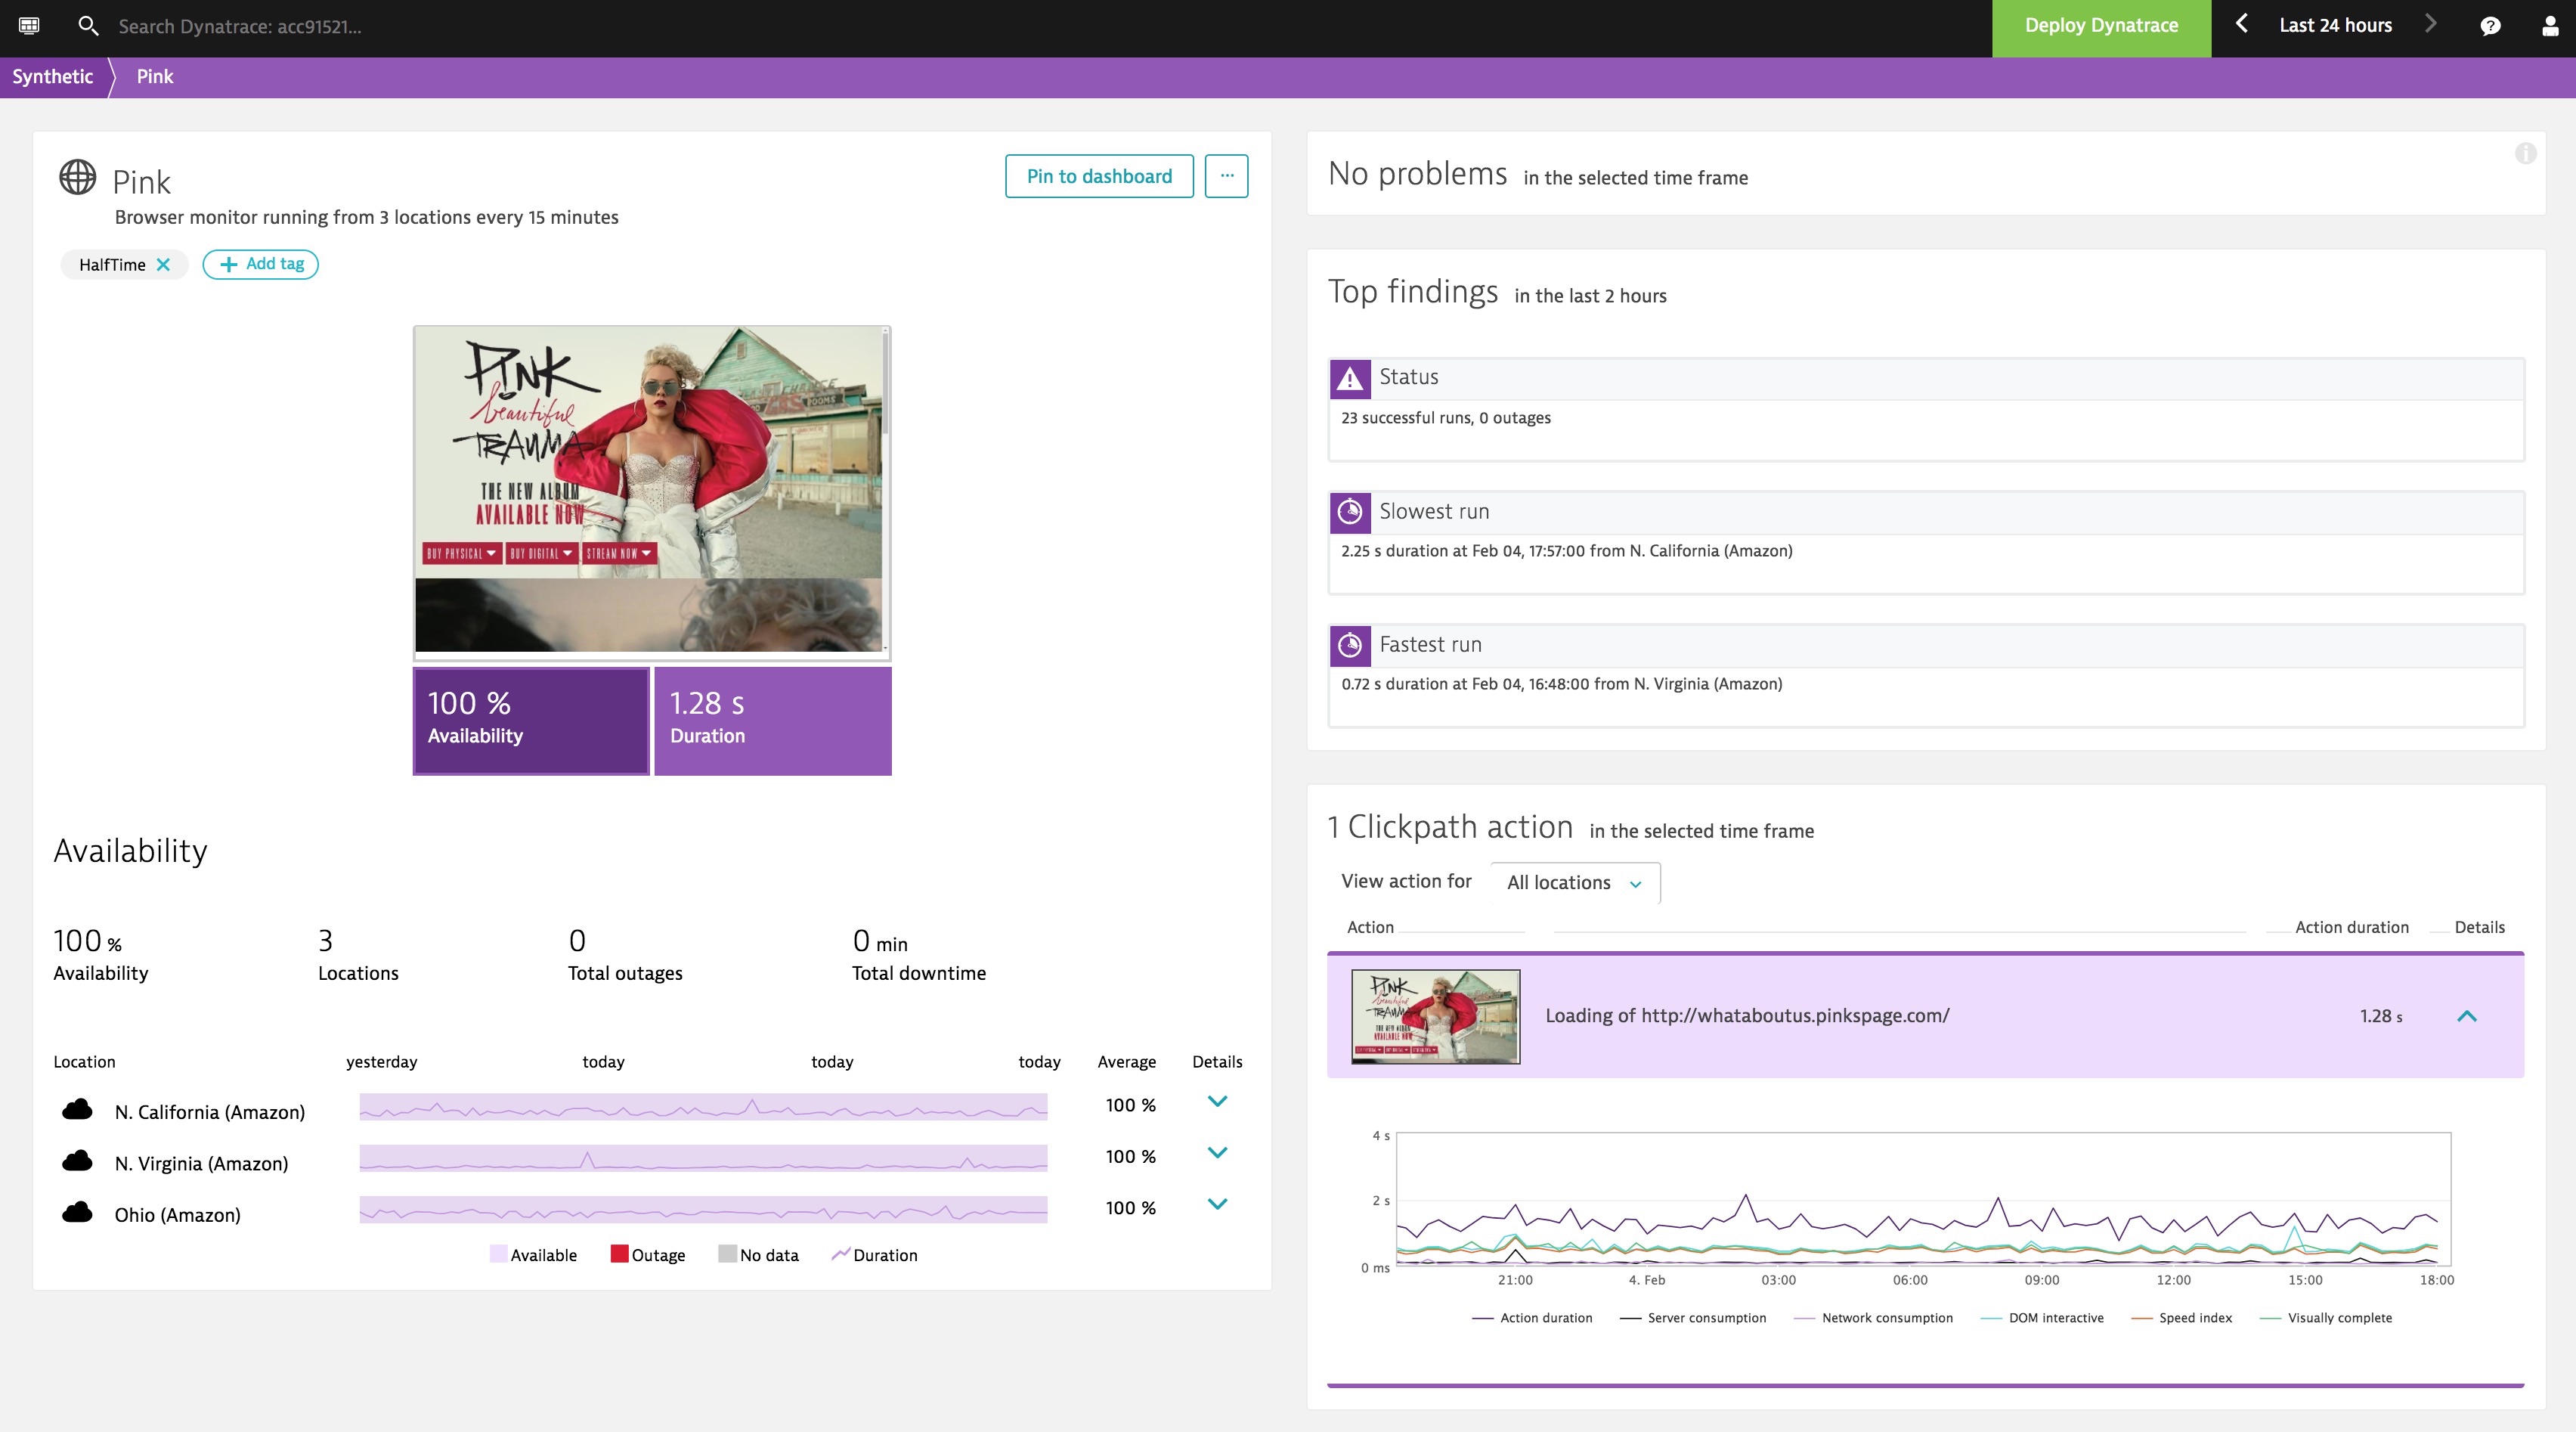Click N. Virginia availability sparkline

(703, 1158)
